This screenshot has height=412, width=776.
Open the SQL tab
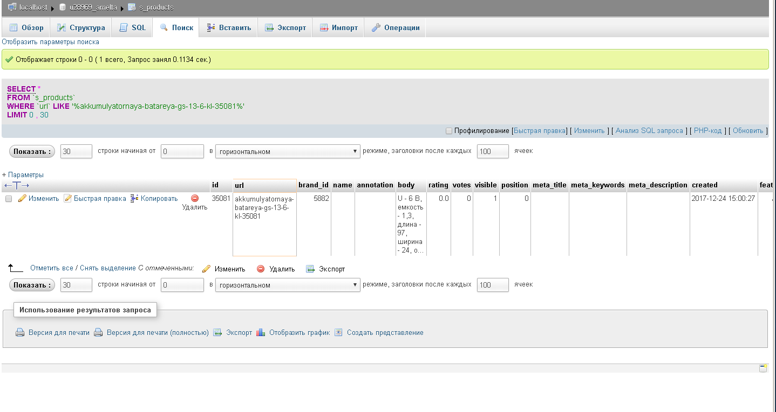132,27
